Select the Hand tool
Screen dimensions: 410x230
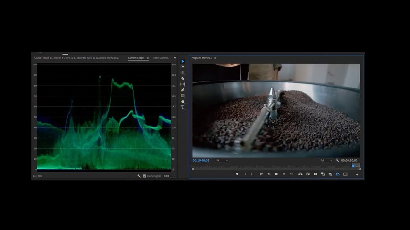pyautogui.click(x=183, y=101)
